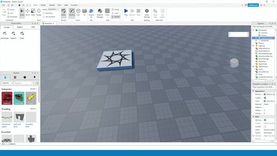Switch to the PLUGINS ribbon tab

pos(74,5)
